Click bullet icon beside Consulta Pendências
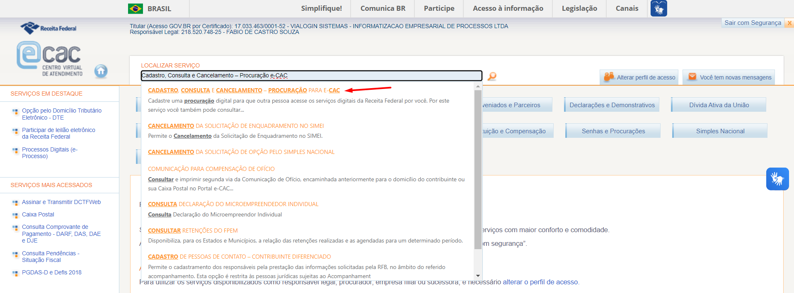Screen dimensions: 794x293 15,254
